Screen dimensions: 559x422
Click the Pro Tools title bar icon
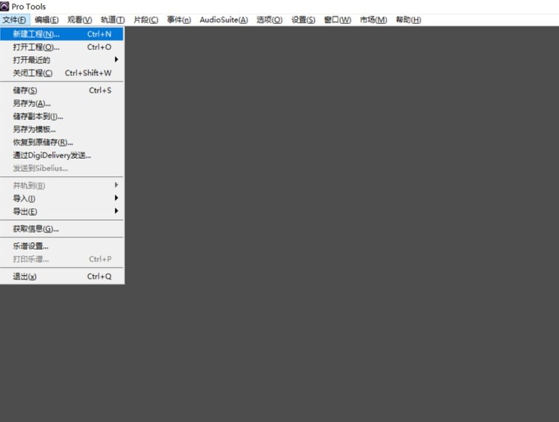[5, 6]
